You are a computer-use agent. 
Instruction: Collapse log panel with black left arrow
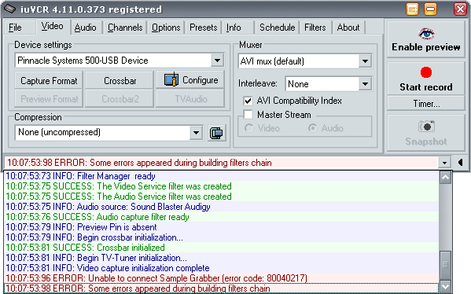460,163
